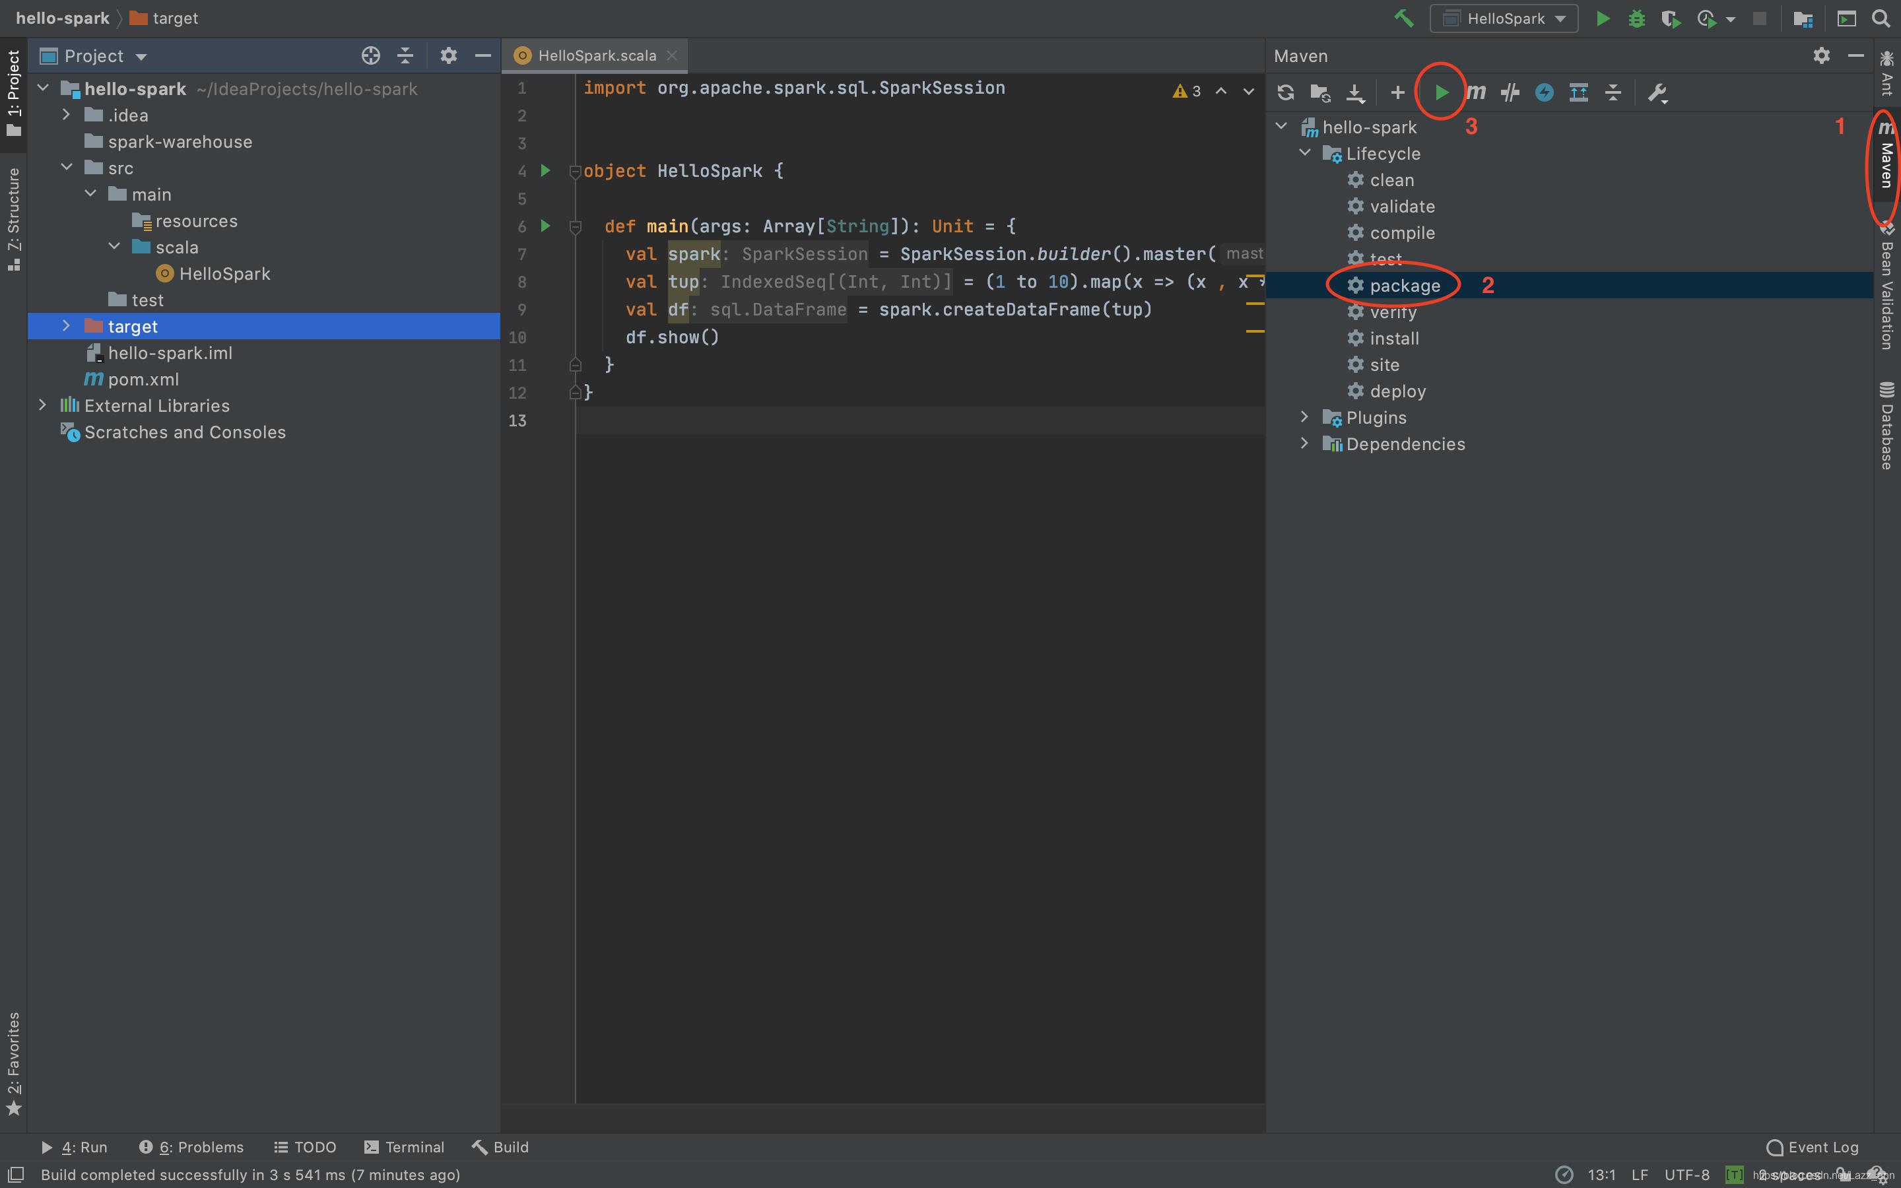The image size is (1901, 1188).
Task: Start debugging with the bug icon
Action: click(1636, 18)
